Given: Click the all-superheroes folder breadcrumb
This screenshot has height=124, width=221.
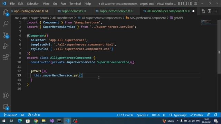Looking at the screenshot, I should coord(63,18).
